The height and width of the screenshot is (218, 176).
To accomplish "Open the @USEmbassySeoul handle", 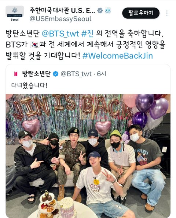I will click(60, 19).
